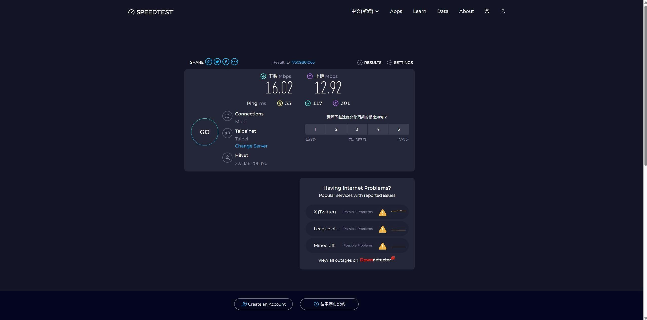
Task: Rate download speed as 1
Action: (316, 129)
